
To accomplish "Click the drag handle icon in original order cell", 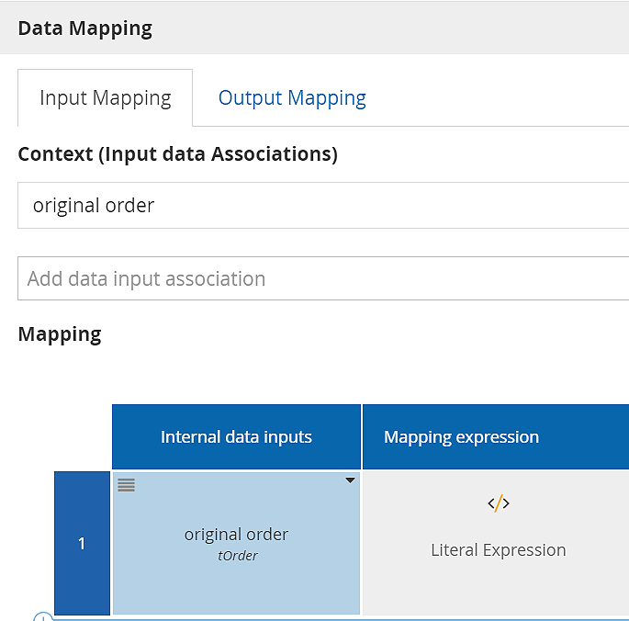I will click(127, 485).
